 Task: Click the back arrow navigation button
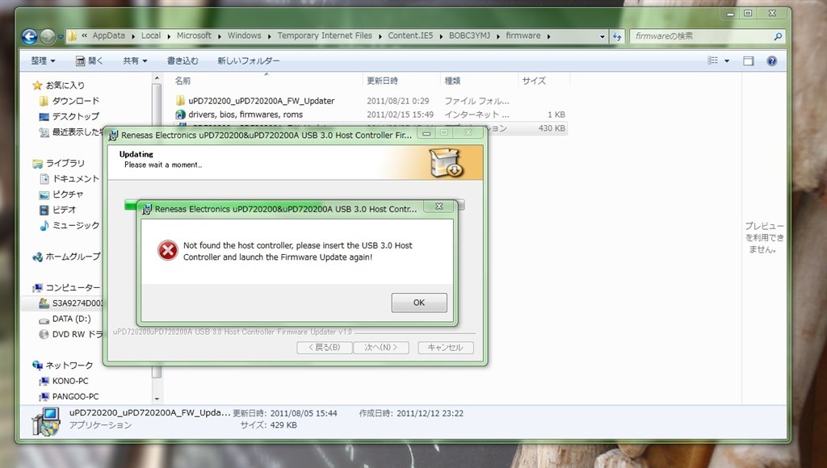coord(30,36)
